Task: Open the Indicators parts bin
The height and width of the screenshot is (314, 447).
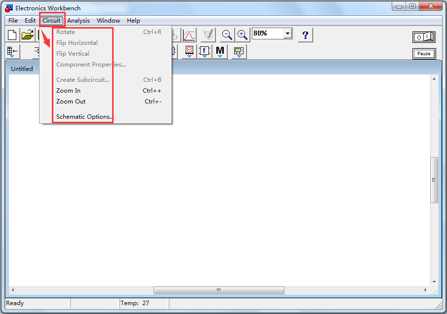Action: point(189,51)
